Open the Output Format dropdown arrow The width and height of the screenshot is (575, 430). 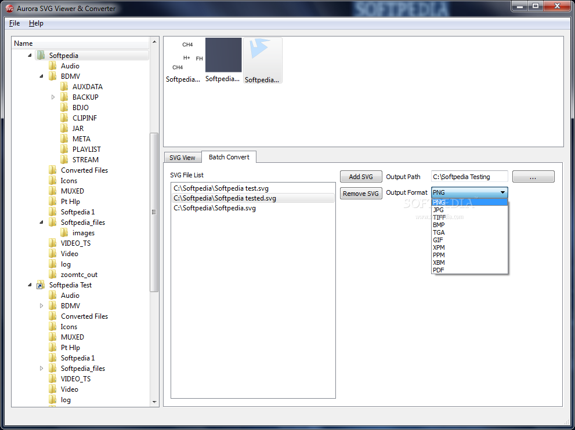tap(502, 192)
